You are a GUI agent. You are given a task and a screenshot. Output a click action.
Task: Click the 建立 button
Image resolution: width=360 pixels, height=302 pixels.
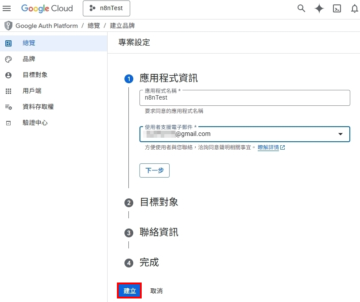tap(129, 291)
